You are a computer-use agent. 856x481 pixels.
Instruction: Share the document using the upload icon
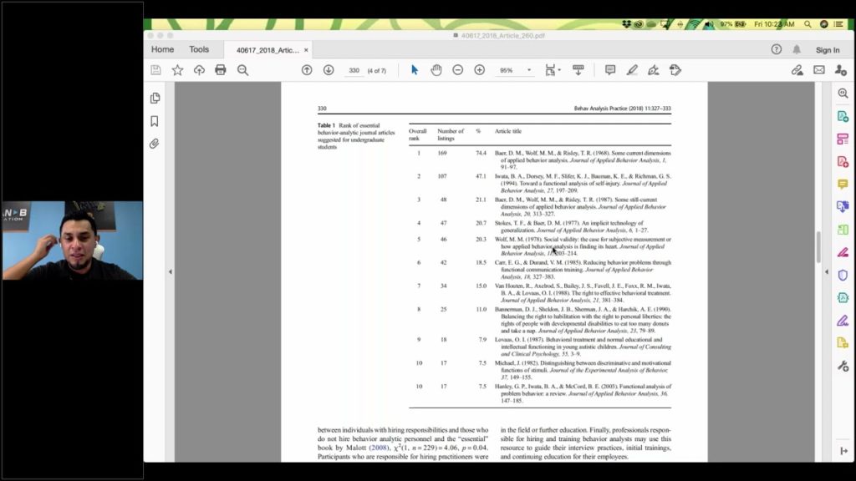[200, 69]
